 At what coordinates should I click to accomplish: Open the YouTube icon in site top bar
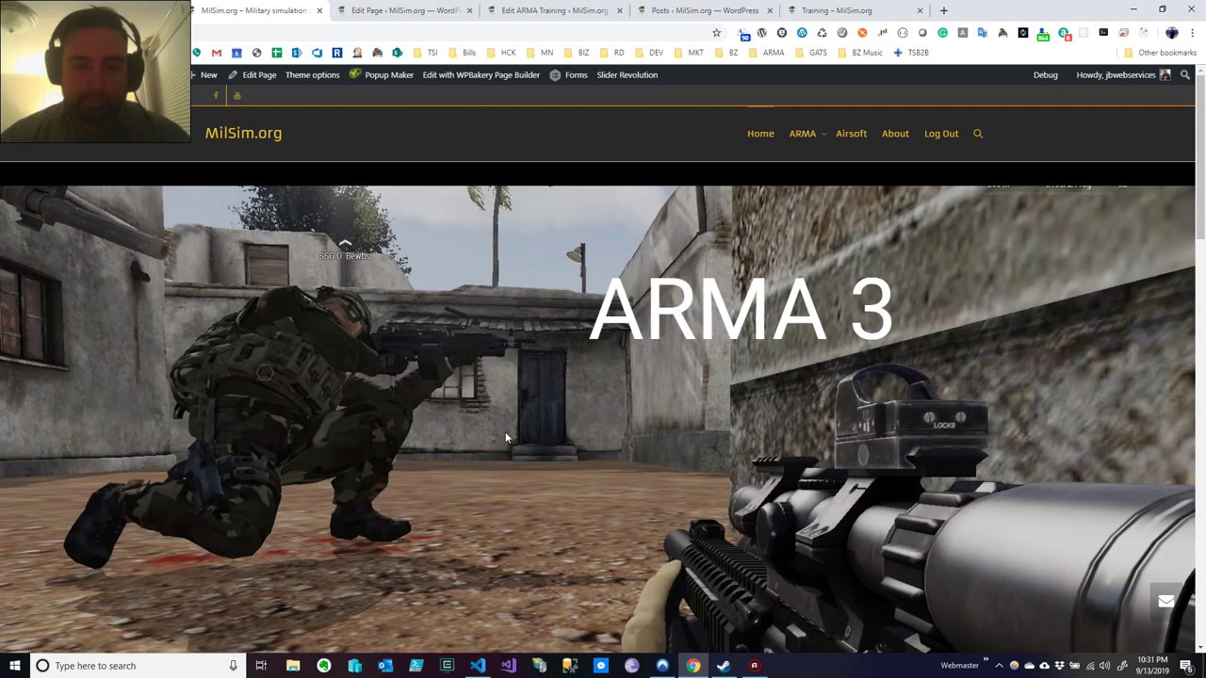click(237, 95)
